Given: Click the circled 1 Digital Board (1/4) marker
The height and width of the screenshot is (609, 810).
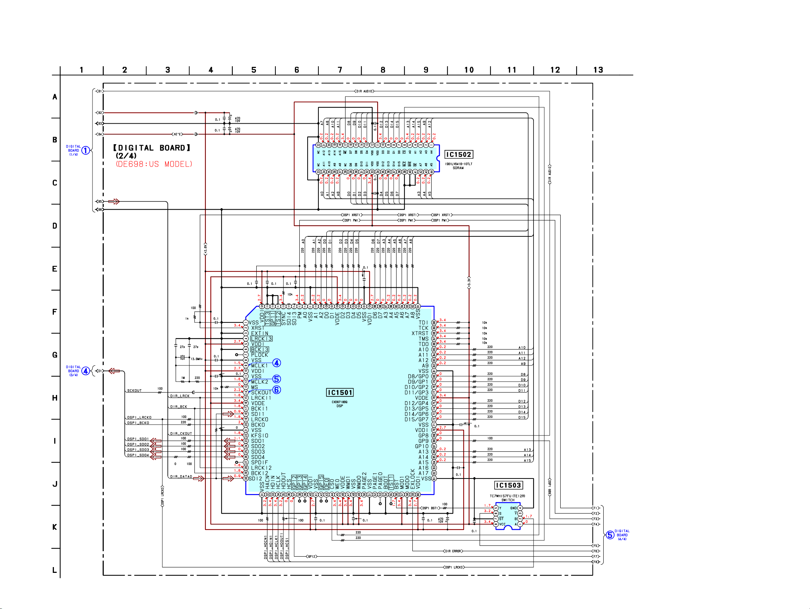Looking at the screenshot, I should coord(85,150).
